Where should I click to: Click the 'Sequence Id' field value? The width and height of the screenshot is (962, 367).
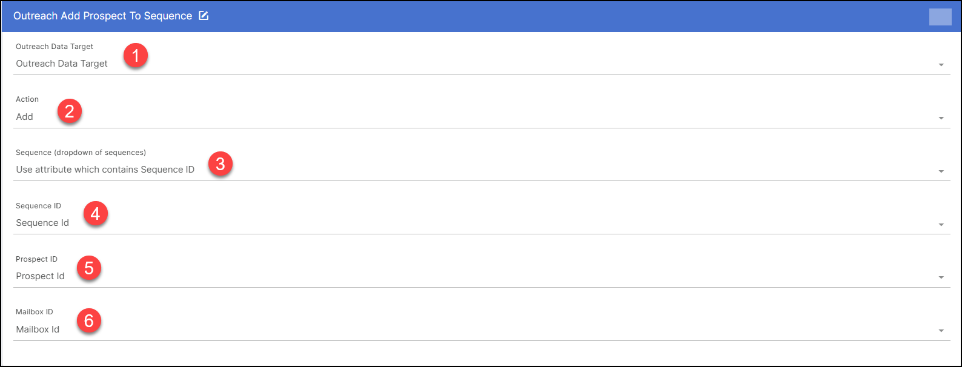click(42, 223)
